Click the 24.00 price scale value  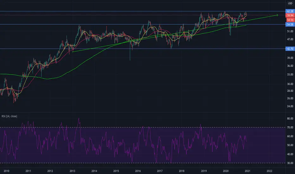[290, 106]
